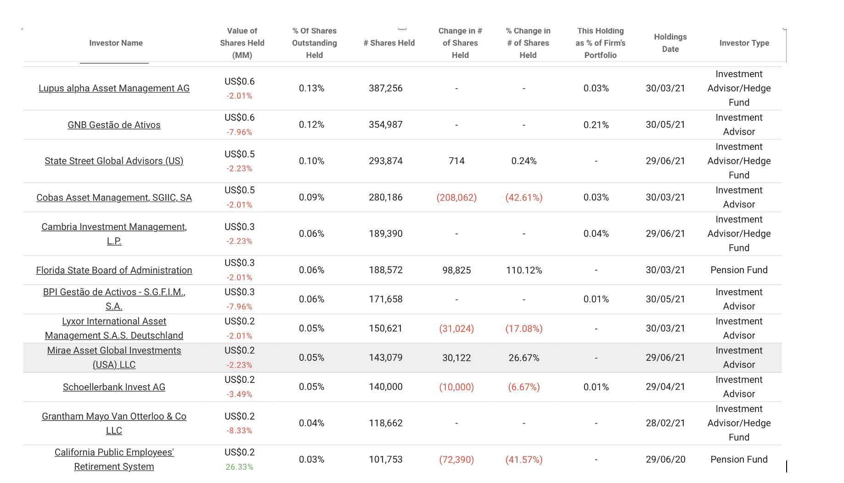Sort by Holdings Date column header
This screenshot has height=483, width=844.
coord(670,43)
